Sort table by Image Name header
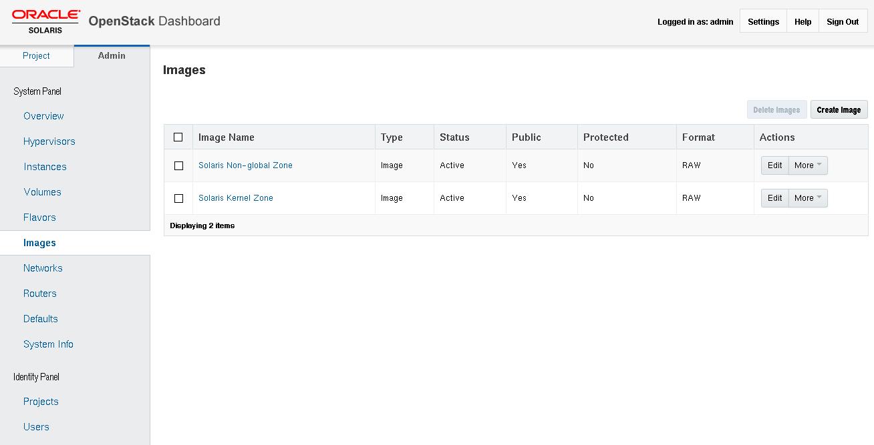 tap(227, 137)
